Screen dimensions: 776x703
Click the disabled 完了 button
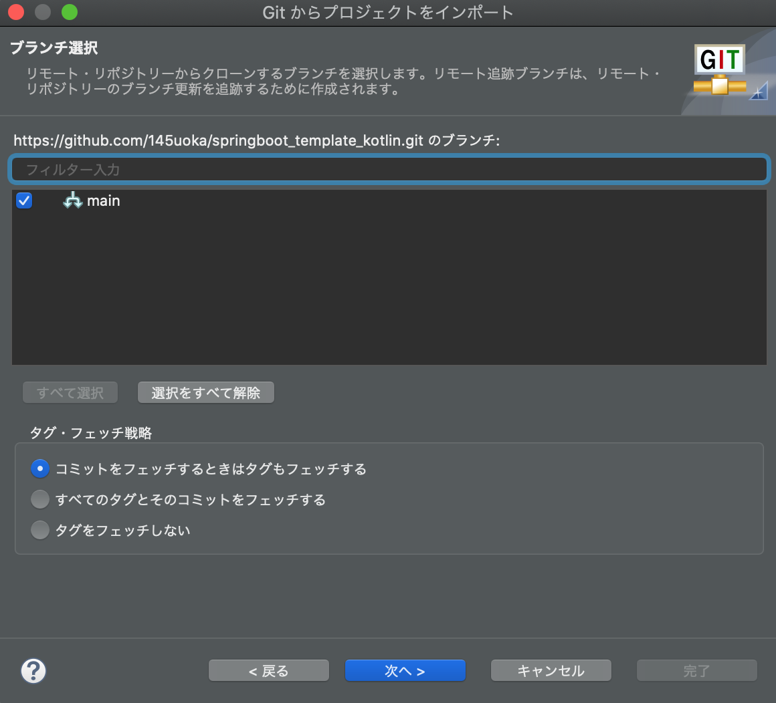click(696, 670)
